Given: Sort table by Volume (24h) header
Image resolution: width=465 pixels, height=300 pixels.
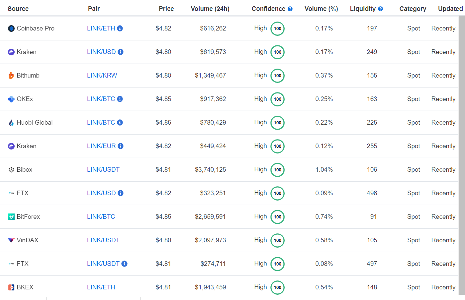Looking at the screenshot, I should pyautogui.click(x=210, y=9).
